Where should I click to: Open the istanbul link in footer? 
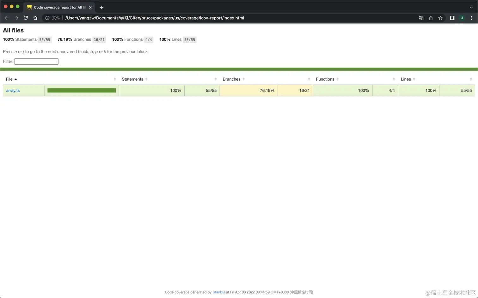tap(218, 292)
